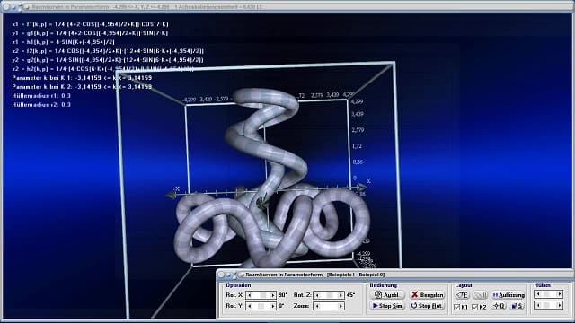Click the D layout button
The width and height of the screenshot is (575, 323).
500,306
